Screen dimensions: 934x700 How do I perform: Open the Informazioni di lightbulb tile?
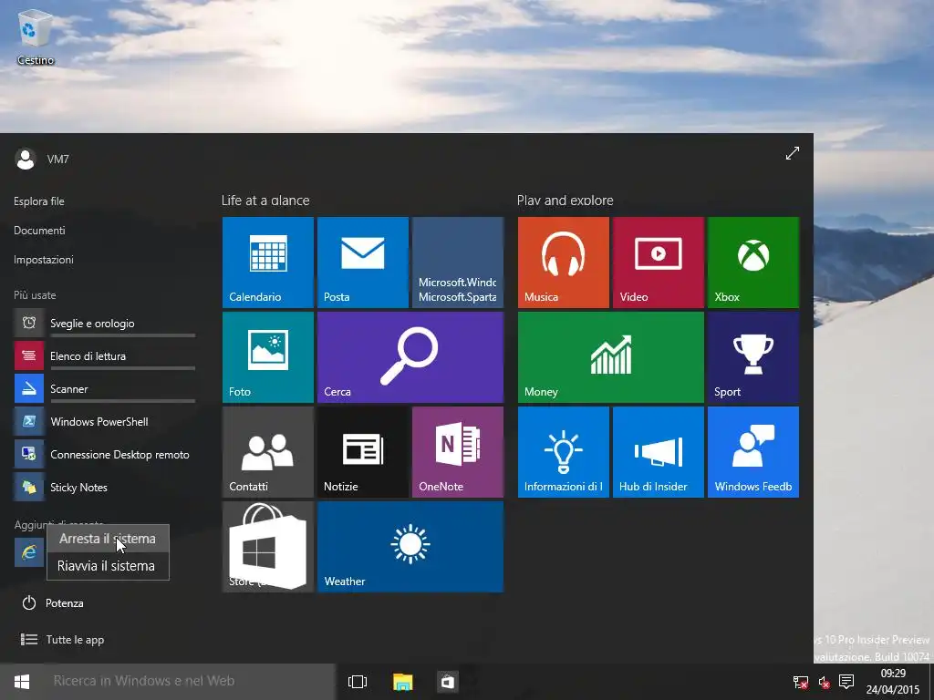564,452
